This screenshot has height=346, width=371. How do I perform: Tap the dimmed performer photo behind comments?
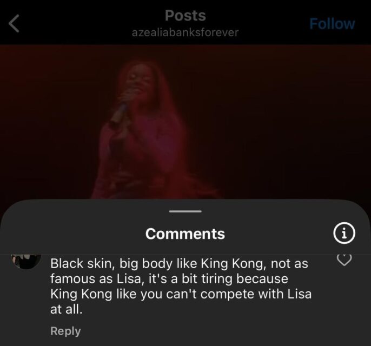click(186, 122)
